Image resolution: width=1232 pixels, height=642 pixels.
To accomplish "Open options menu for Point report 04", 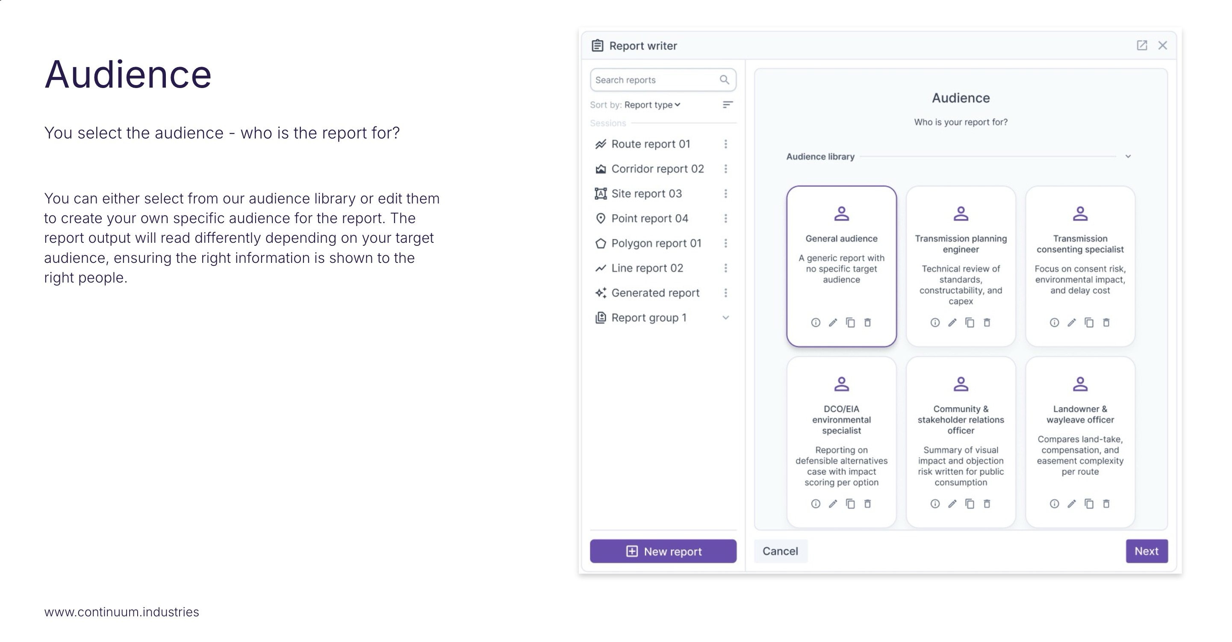I will (725, 218).
